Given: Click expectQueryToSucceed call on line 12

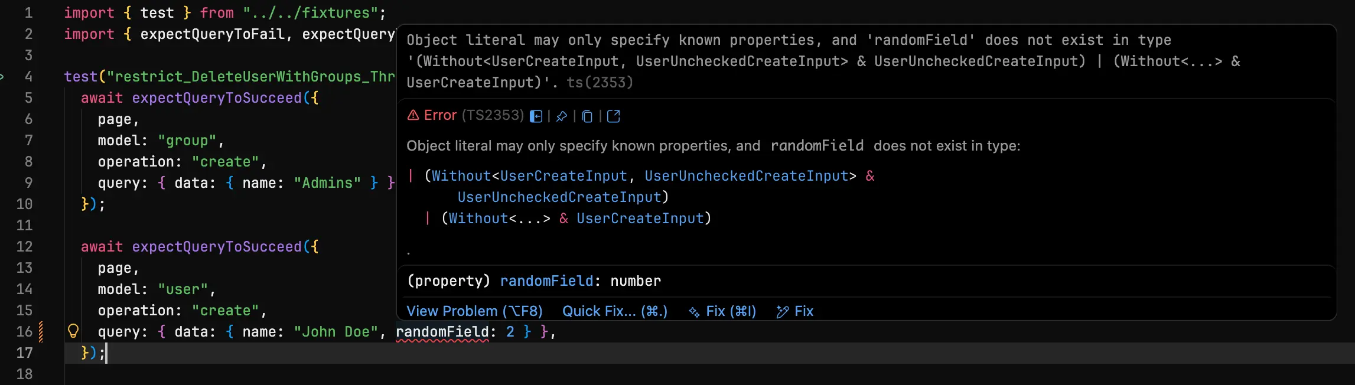Looking at the screenshot, I should point(217,247).
